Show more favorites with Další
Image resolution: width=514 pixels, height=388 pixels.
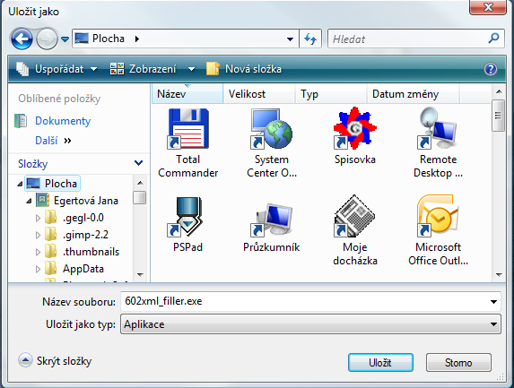coord(53,141)
